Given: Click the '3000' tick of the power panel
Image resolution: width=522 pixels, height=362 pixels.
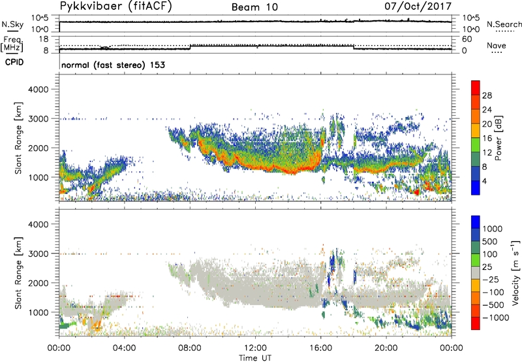Looking at the screenshot, I should pyautogui.click(x=38, y=119).
